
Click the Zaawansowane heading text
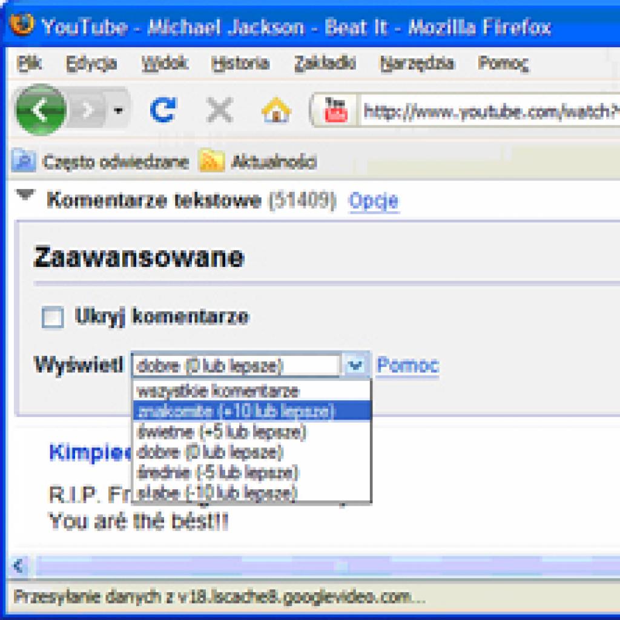[x=139, y=257]
